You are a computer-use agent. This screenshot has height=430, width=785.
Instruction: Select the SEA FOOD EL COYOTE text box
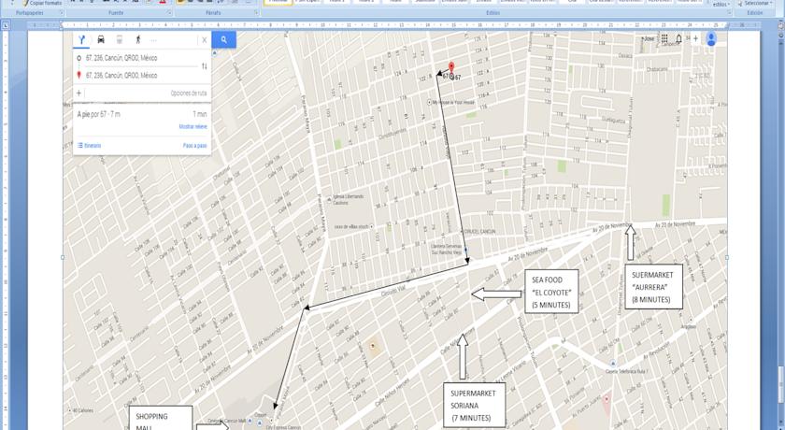point(551,292)
